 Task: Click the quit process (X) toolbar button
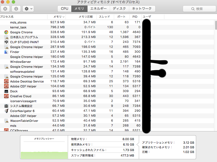pyautogui.click(x=5, y=9)
